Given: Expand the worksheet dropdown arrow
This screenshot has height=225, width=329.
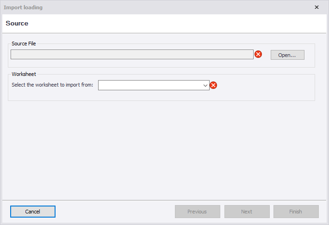Looking at the screenshot, I should [x=205, y=85].
